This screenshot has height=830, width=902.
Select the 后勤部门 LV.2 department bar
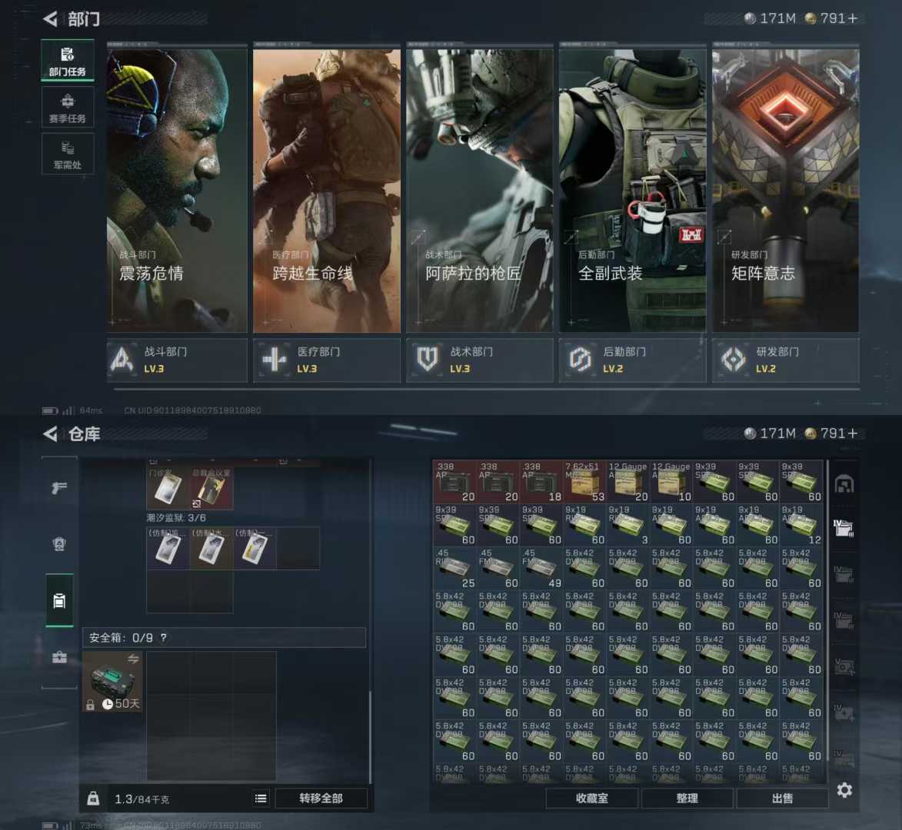(x=632, y=360)
